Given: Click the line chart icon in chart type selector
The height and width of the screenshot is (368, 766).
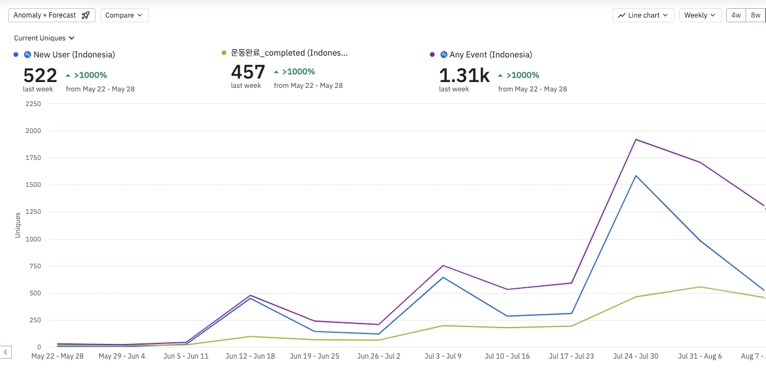Looking at the screenshot, I should tap(621, 15).
